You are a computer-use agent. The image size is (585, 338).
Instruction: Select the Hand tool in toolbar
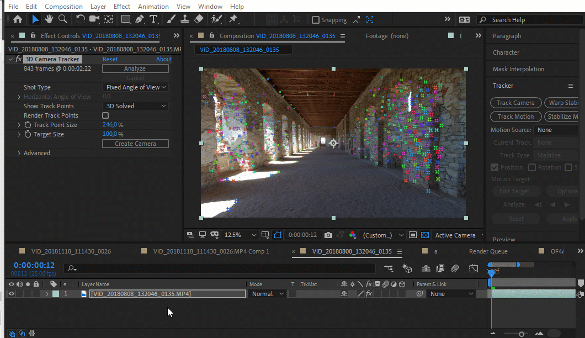coord(49,19)
